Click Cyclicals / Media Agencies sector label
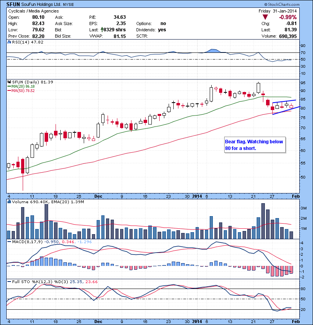The image size is (313, 325). click(33, 11)
